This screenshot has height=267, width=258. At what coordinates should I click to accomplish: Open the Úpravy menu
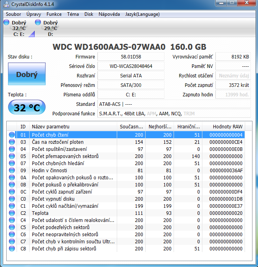click(34, 14)
